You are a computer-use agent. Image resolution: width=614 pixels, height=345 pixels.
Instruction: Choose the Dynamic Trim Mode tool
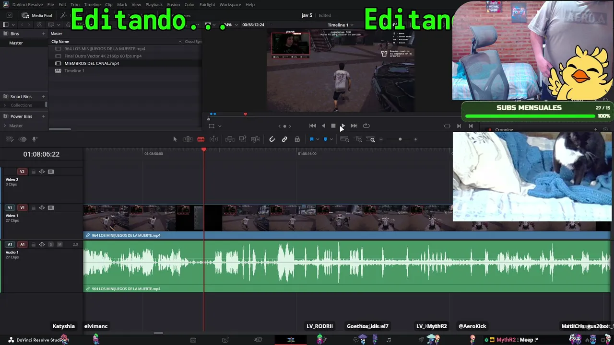tap(214, 139)
